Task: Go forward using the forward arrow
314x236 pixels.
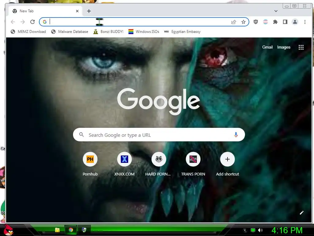Action: (x=23, y=22)
